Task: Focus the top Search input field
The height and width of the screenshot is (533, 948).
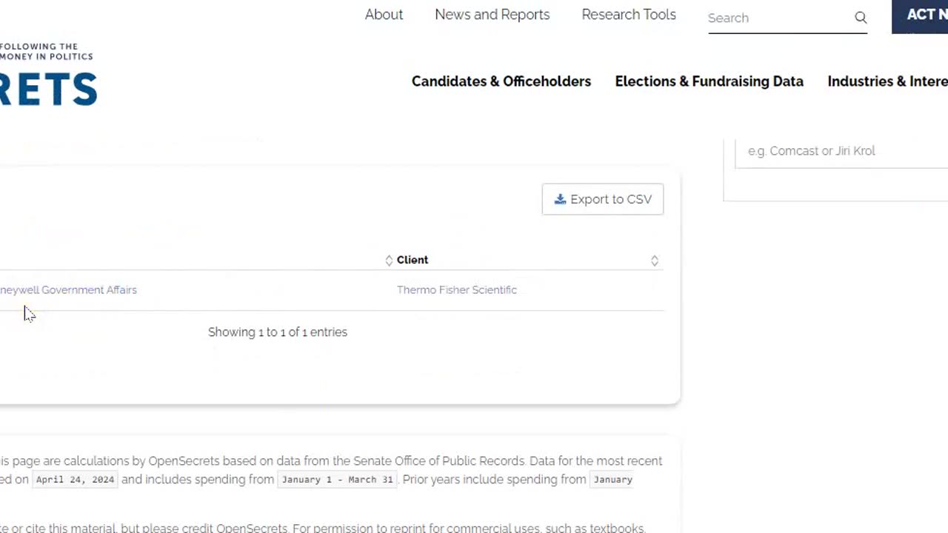Action: (778, 18)
